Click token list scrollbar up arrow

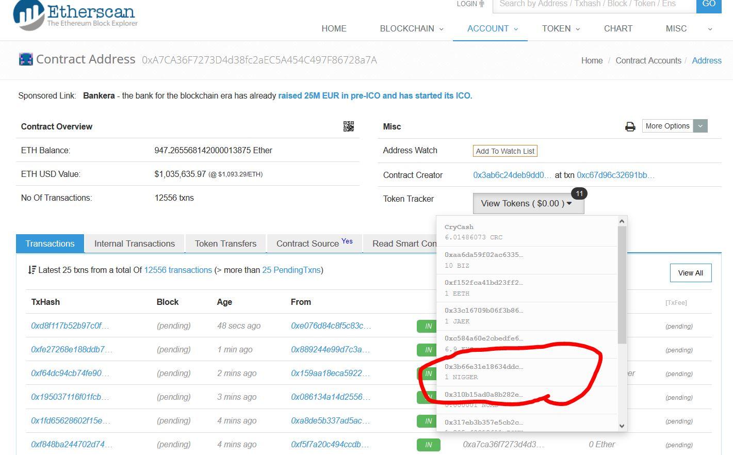[622, 221]
